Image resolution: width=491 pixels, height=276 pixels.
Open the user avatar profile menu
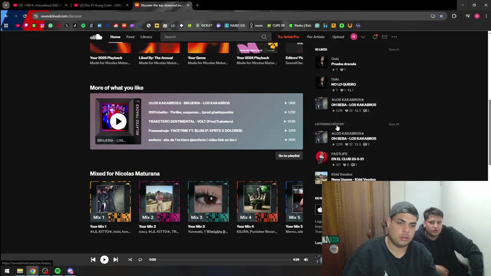point(354,37)
